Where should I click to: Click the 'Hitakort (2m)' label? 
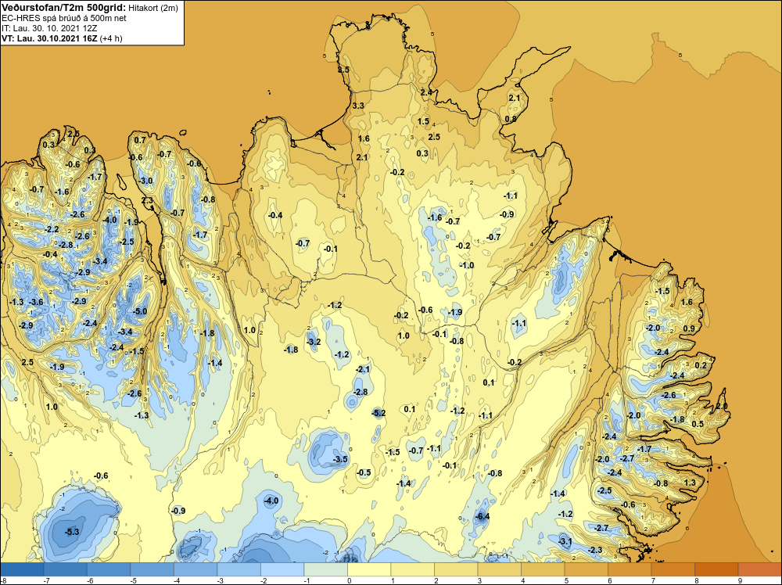pos(152,8)
